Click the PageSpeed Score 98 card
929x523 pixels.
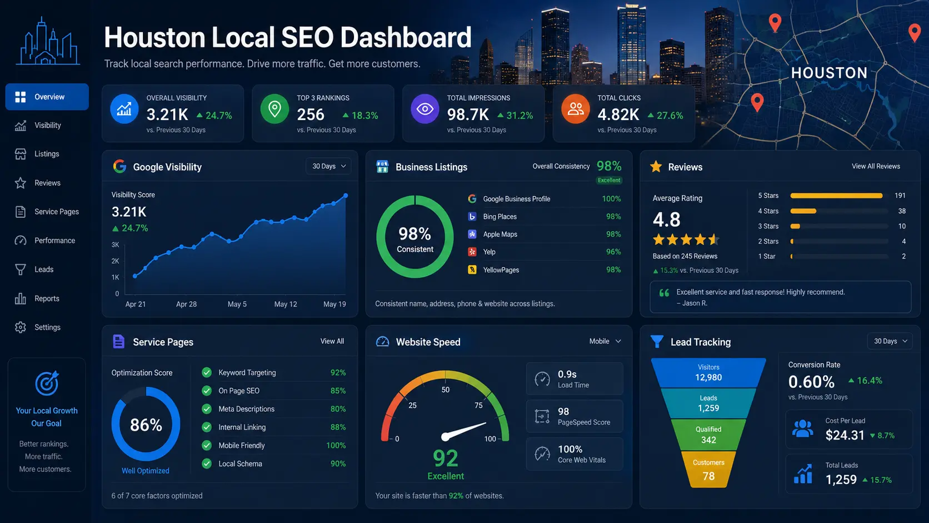(x=575, y=416)
